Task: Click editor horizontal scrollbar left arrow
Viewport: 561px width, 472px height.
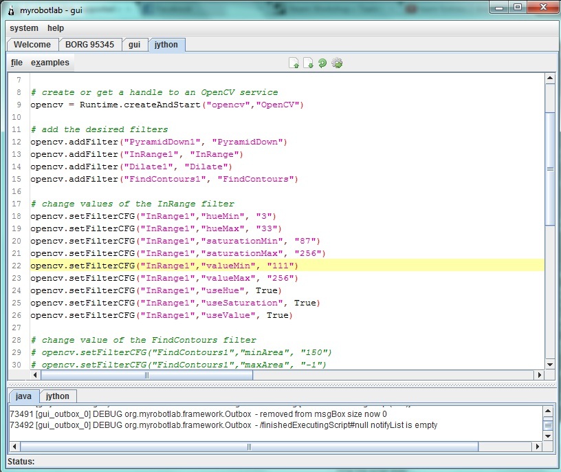Action: [35, 375]
